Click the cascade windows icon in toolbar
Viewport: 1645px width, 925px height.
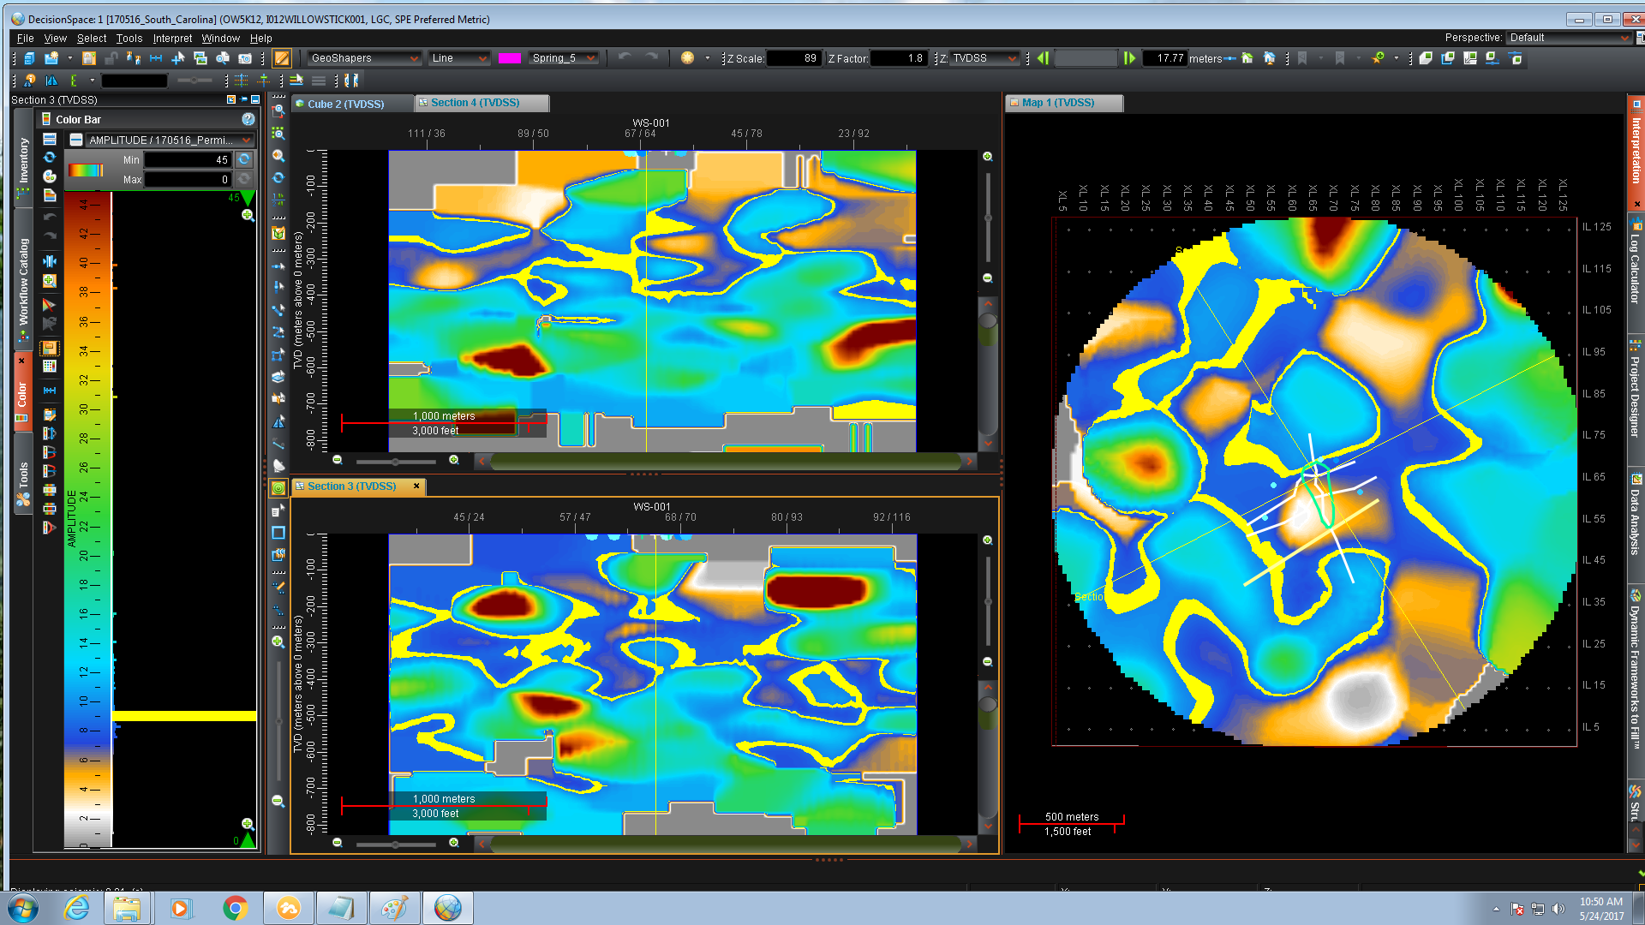click(1448, 58)
